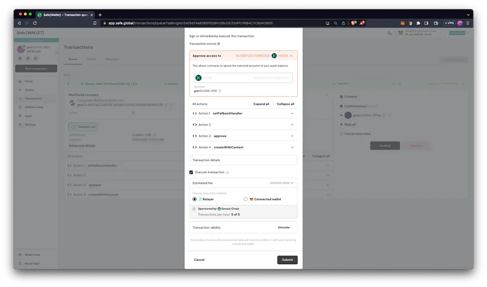The width and height of the screenshot is (487, 287).
Task: Show all browser tabs with top-right chevron
Action: pyautogui.click(x=468, y=15)
